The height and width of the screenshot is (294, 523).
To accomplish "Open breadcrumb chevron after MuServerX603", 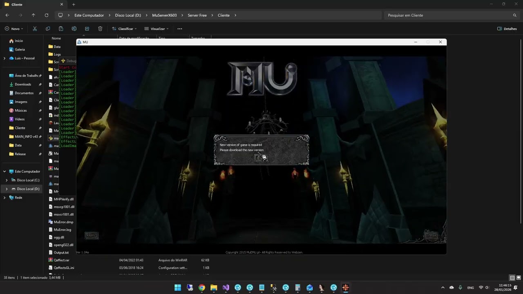I will coord(182,15).
